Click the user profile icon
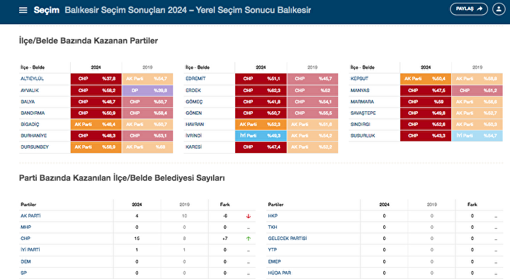510x279 pixels. point(499,9)
